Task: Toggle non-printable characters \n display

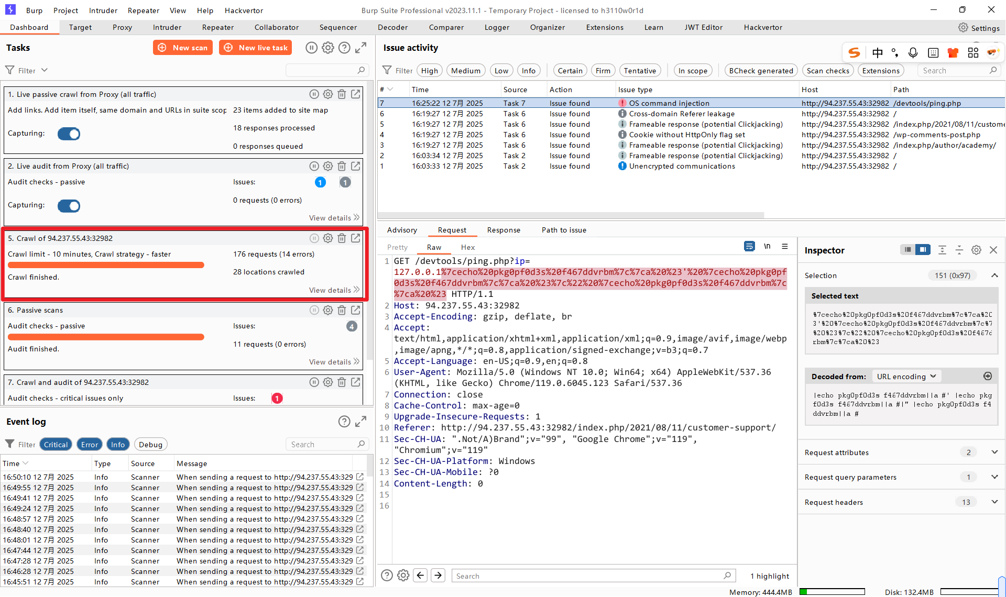Action: tap(767, 247)
